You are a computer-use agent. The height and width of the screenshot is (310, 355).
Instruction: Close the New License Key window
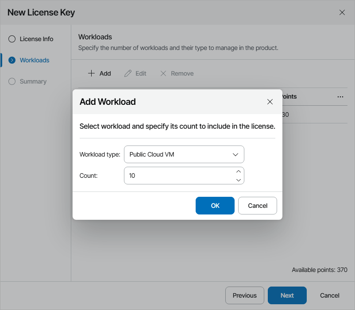click(x=342, y=12)
